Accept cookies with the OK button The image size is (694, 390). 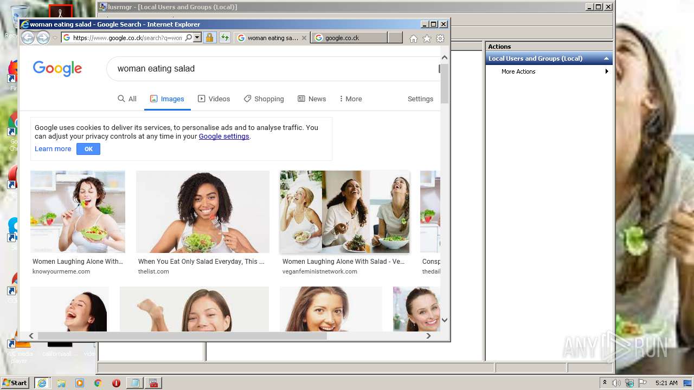88,149
